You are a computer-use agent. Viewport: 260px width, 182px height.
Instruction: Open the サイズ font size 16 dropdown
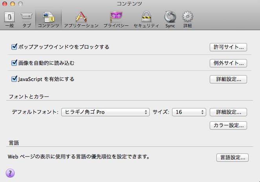(x=189, y=112)
